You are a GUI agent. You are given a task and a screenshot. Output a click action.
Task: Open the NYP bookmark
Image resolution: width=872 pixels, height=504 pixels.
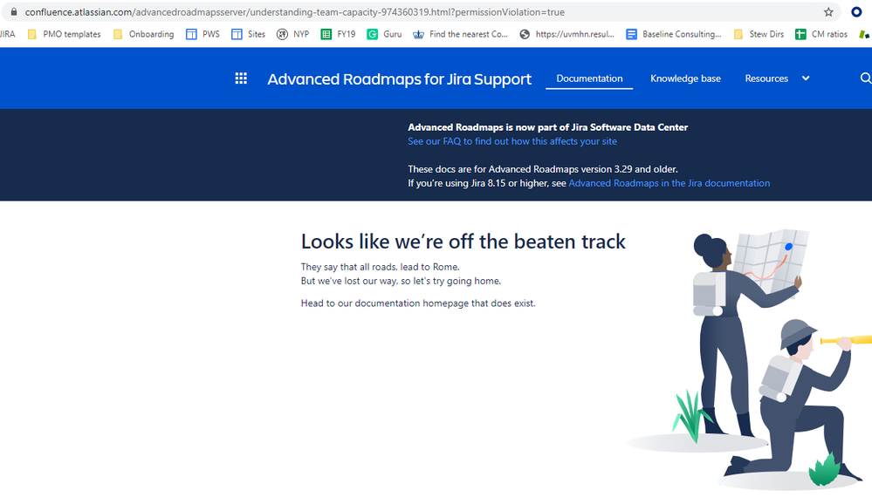[293, 34]
